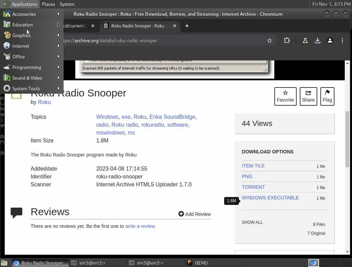This screenshot has width=352, height=267.
Task: Bookmark this page with star icon
Action: pyautogui.click(x=269, y=40)
